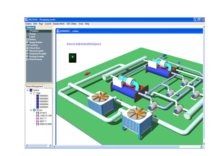Select the Image Button object
Screen dimensions: 220x156
[x=36, y=42]
